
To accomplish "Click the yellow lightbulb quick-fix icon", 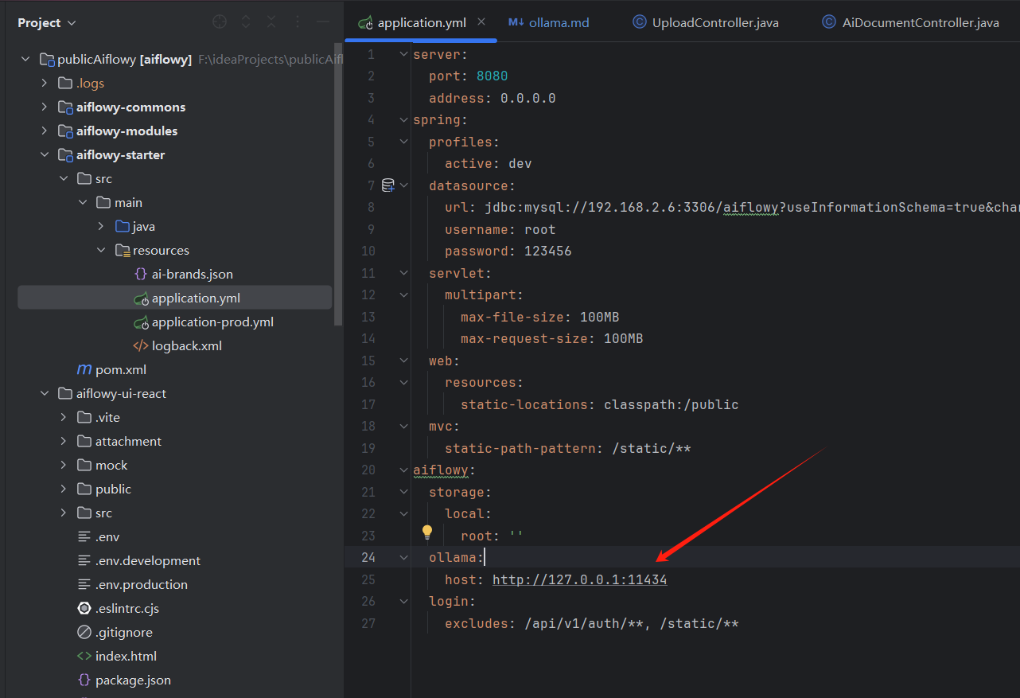I will tap(427, 532).
